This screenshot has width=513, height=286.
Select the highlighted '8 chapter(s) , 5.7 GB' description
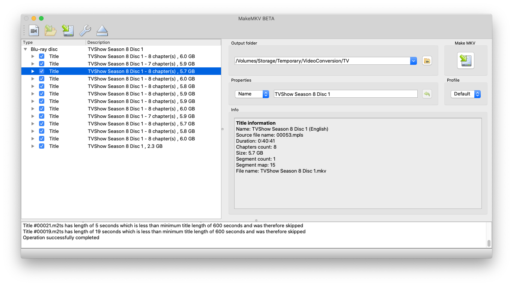tap(141, 71)
